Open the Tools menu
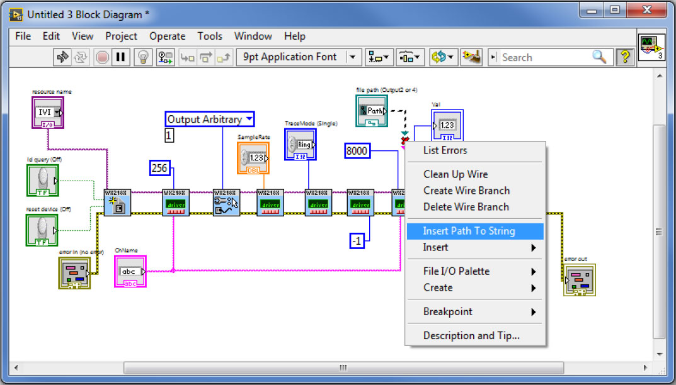The width and height of the screenshot is (676, 385). (210, 36)
